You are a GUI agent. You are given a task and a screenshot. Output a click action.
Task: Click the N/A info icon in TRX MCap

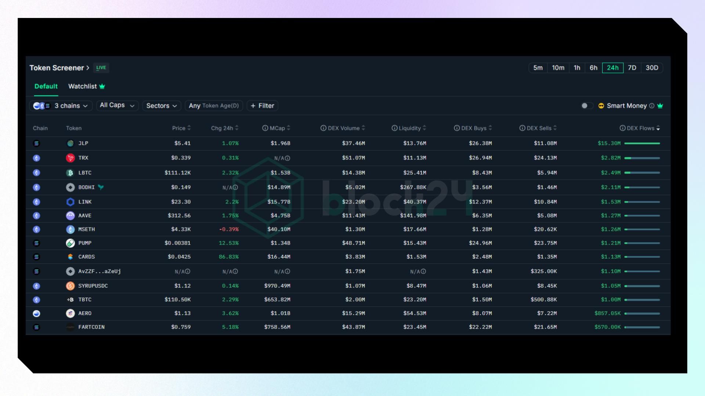(x=288, y=158)
